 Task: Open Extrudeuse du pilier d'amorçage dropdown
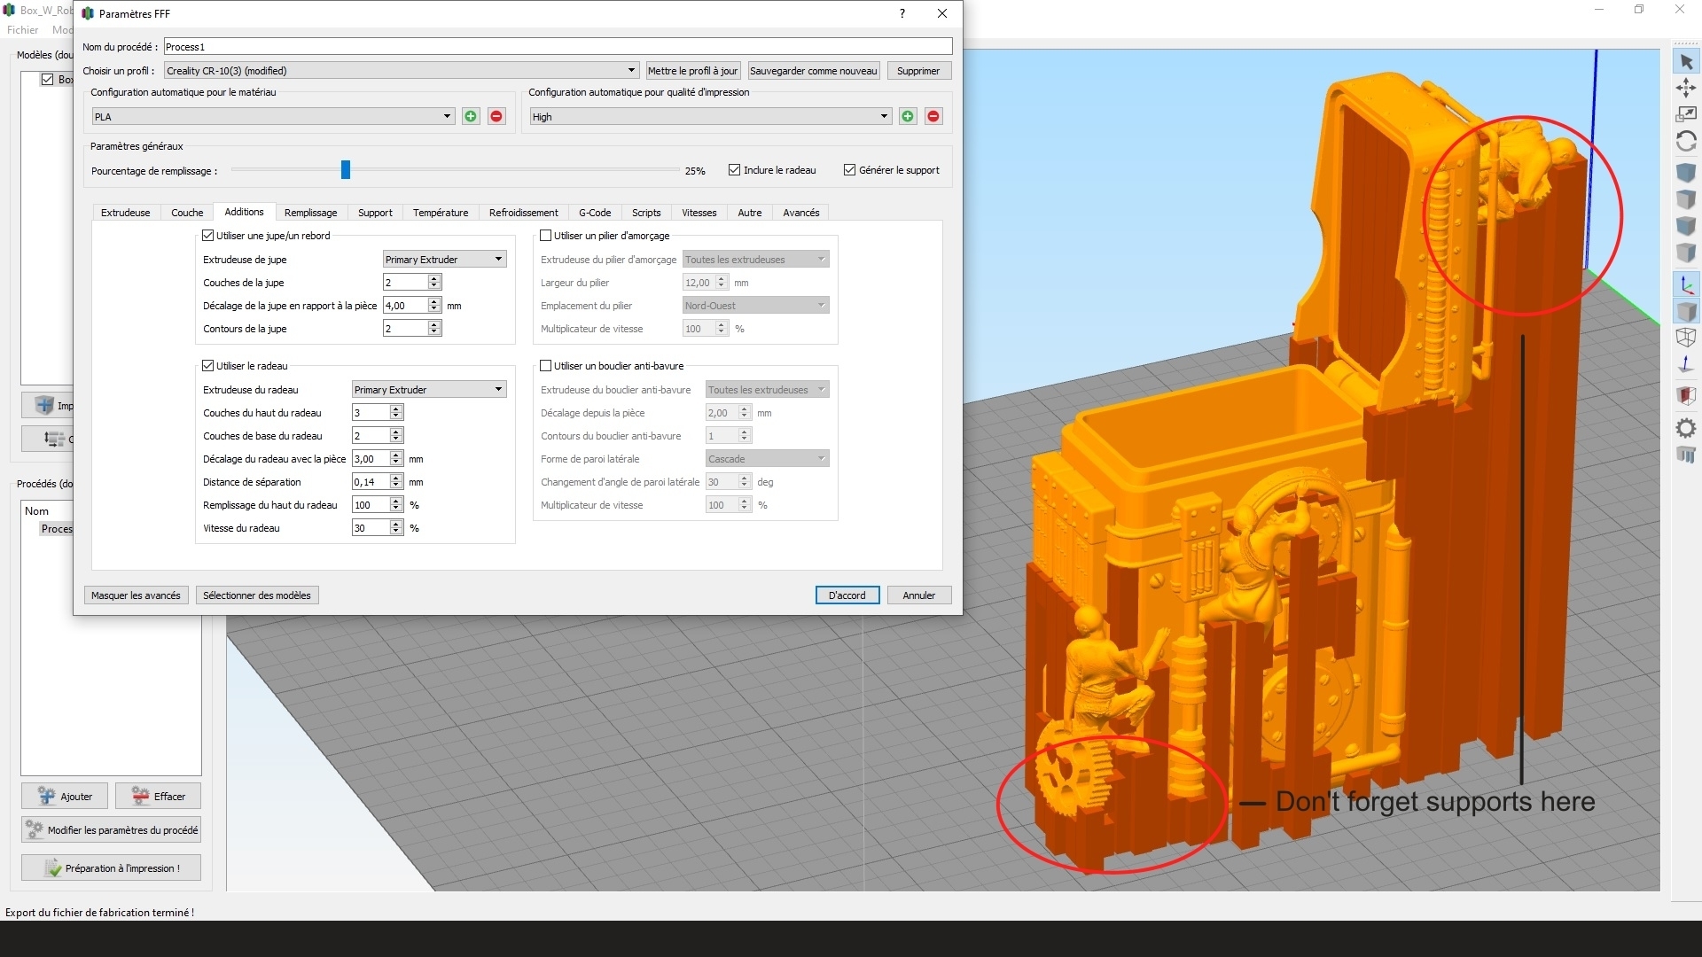(755, 260)
